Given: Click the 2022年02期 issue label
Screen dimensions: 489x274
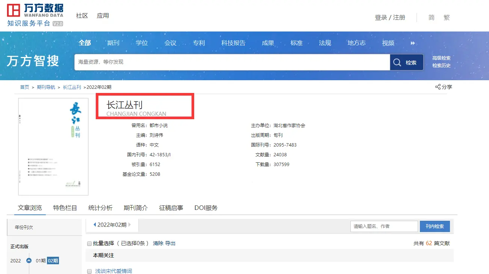Looking at the screenshot, I should tap(112, 225).
